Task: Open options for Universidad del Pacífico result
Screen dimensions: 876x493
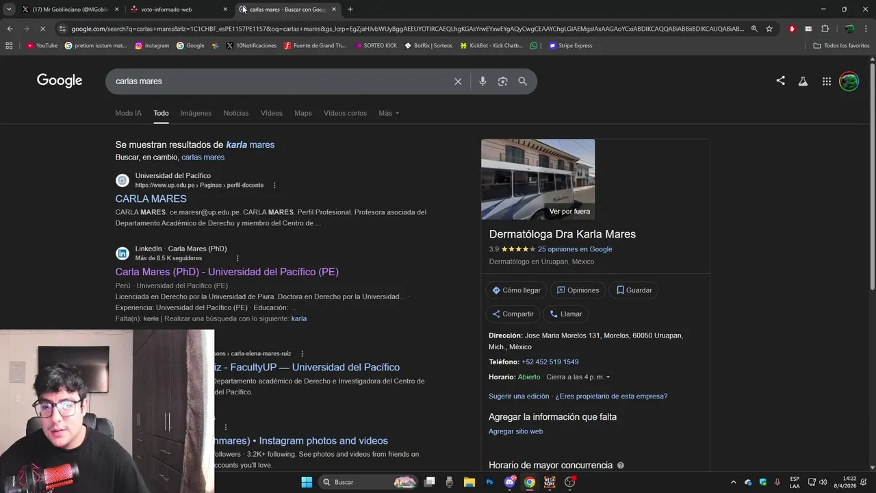Action: (274, 186)
